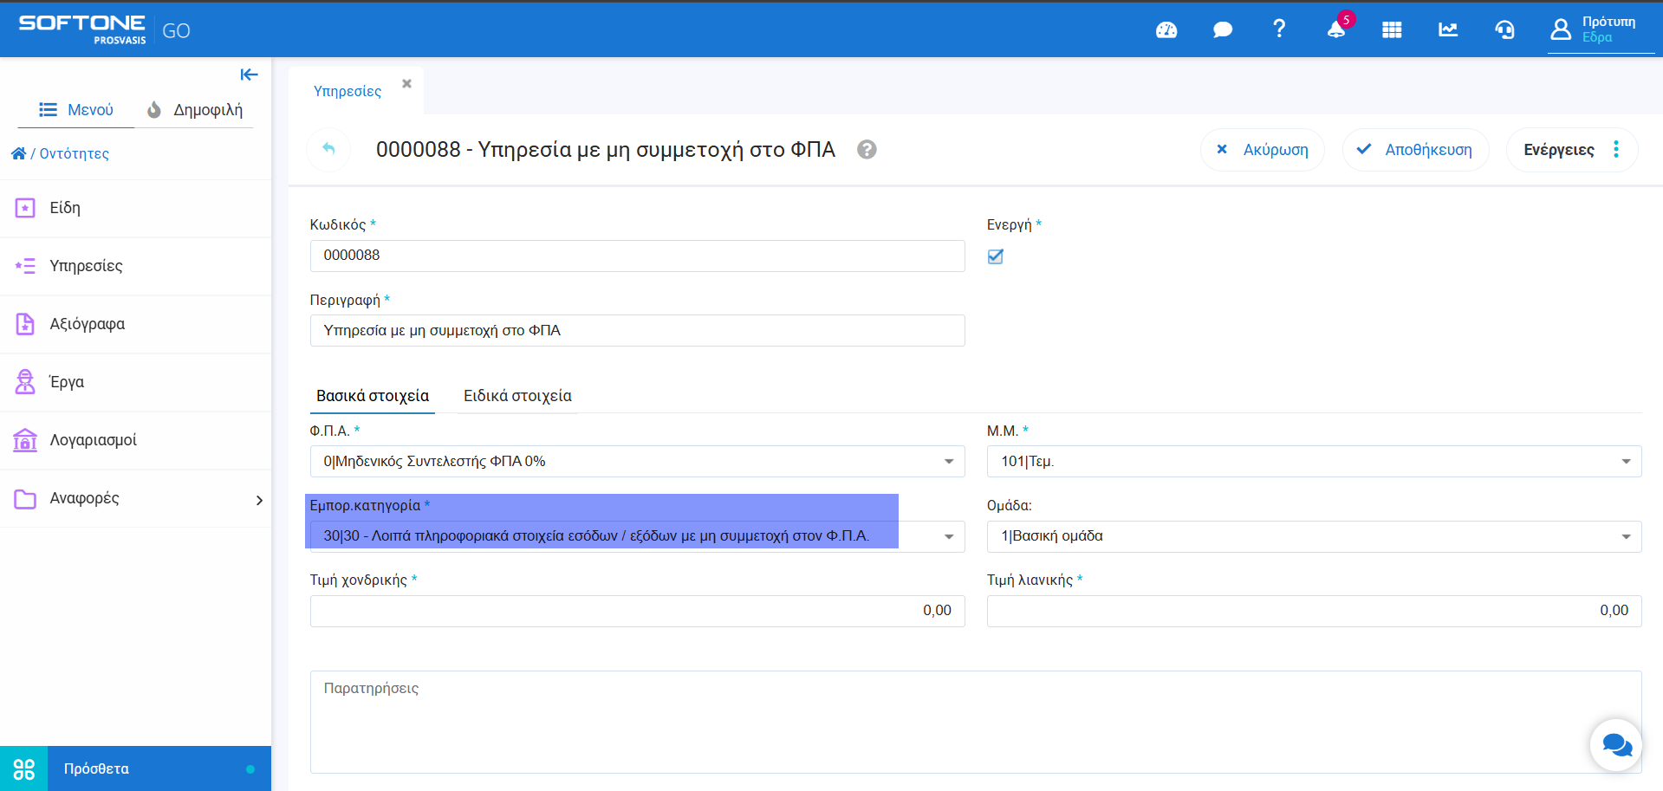Viewport: 1663px width, 791px height.
Task: Click the support headset icon
Action: click(x=1504, y=30)
